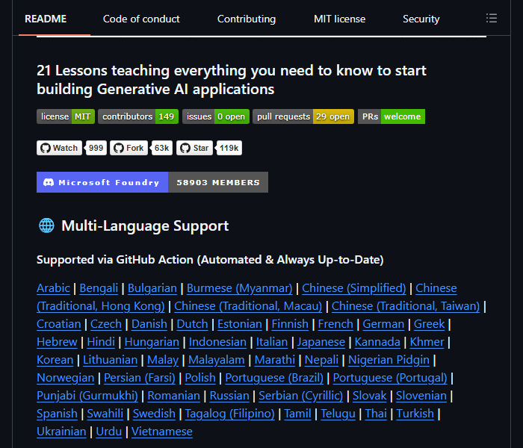The width and height of the screenshot is (523, 448).
Task: Click the GitHub Star button
Action: (194, 148)
